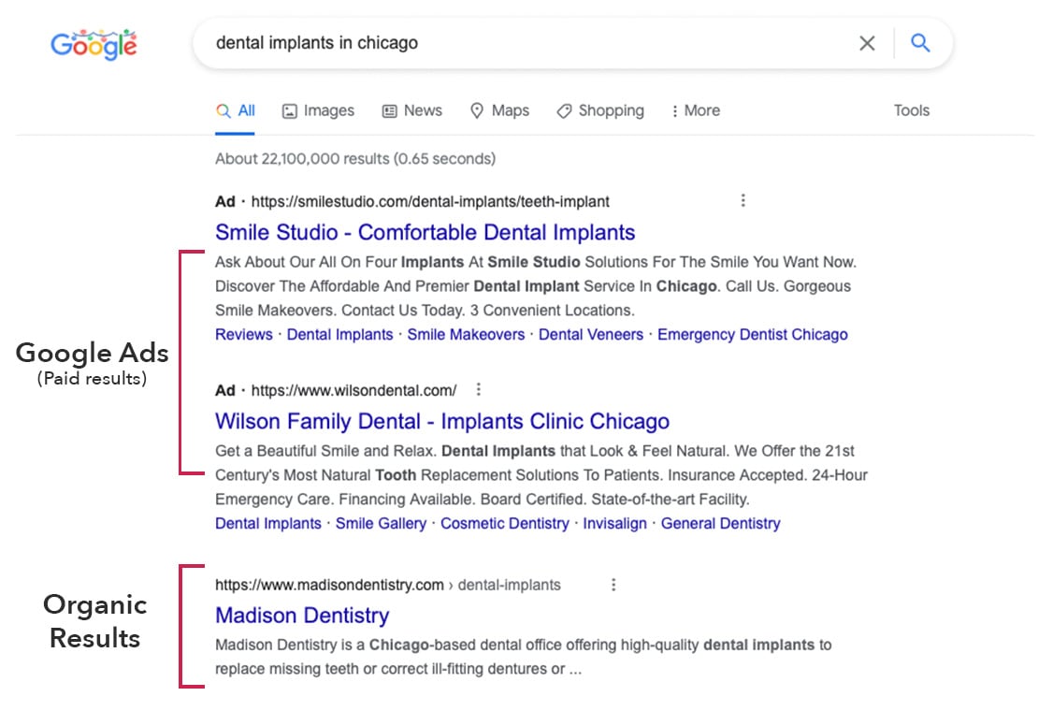
Task: Open Smile Studio - Comfortable Dental Implants title
Action: [x=425, y=232]
